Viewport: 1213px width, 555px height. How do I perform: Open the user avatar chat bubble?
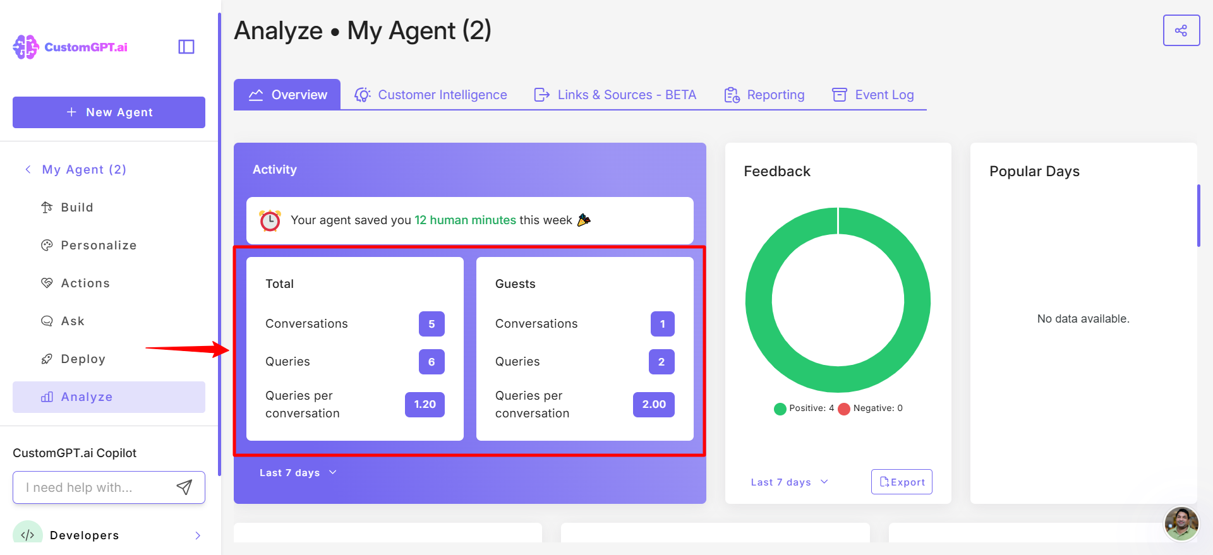click(1181, 523)
